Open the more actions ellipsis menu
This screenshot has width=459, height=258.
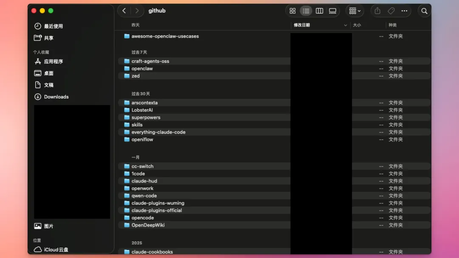point(404,11)
